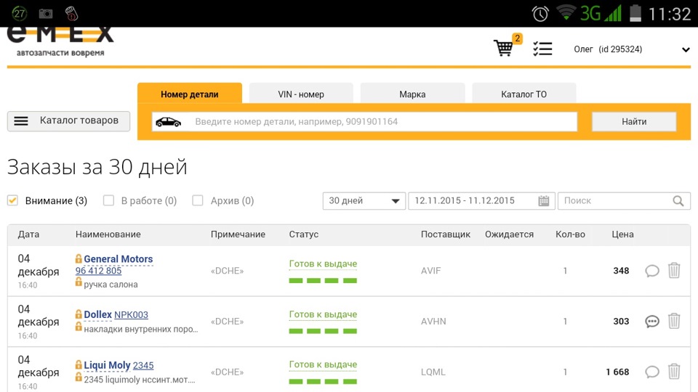Click the green progress bar in Dollex row
Viewport: 698px width, 392px height.
pyautogui.click(x=323, y=331)
